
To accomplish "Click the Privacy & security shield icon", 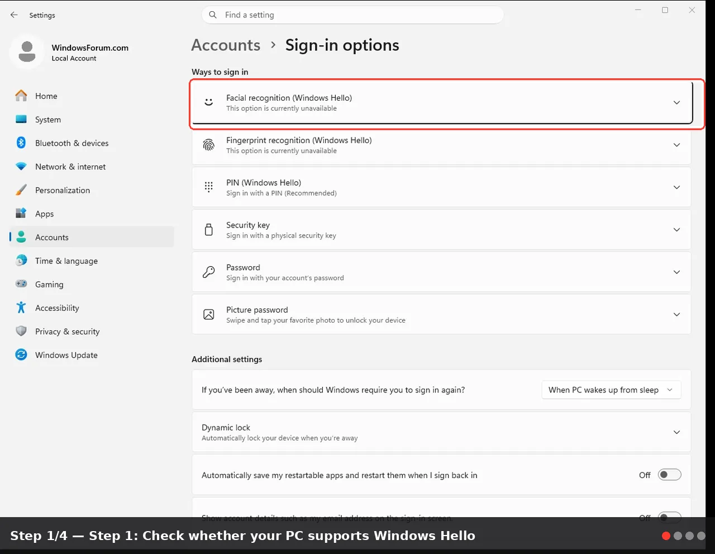I will (21, 331).
